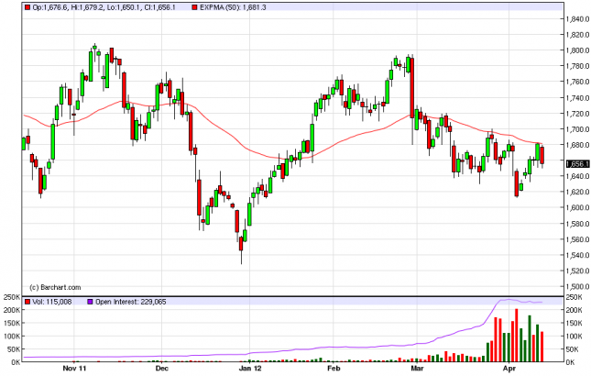Click the 'Apr' date axis label
Image resolution: width=591 pixels, height=376 pixels.
point(509,368)
